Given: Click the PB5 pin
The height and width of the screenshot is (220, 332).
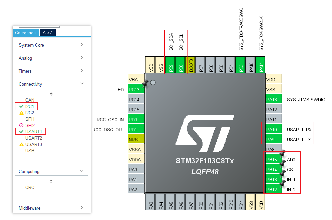Looking at the screenshot, I should click(x=220, y=65).
